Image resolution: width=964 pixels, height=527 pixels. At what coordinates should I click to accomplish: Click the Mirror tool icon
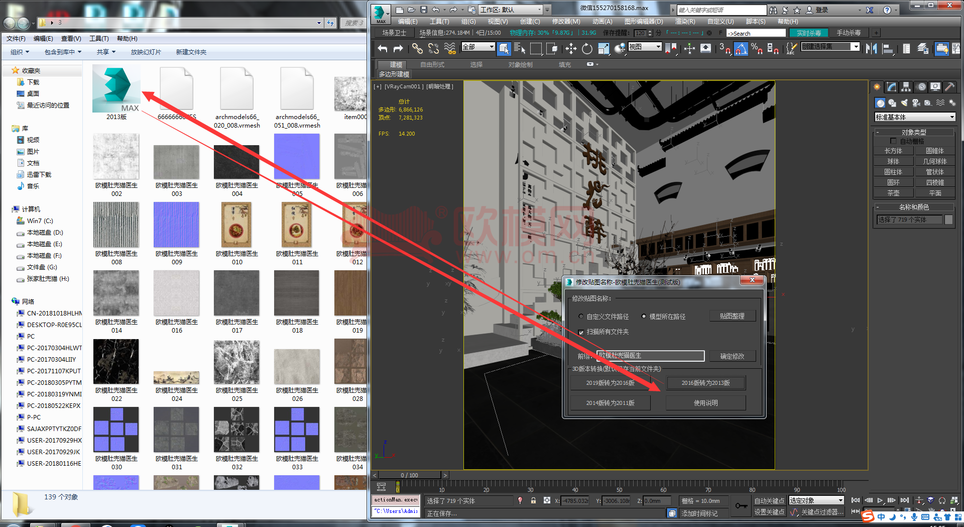871,48
